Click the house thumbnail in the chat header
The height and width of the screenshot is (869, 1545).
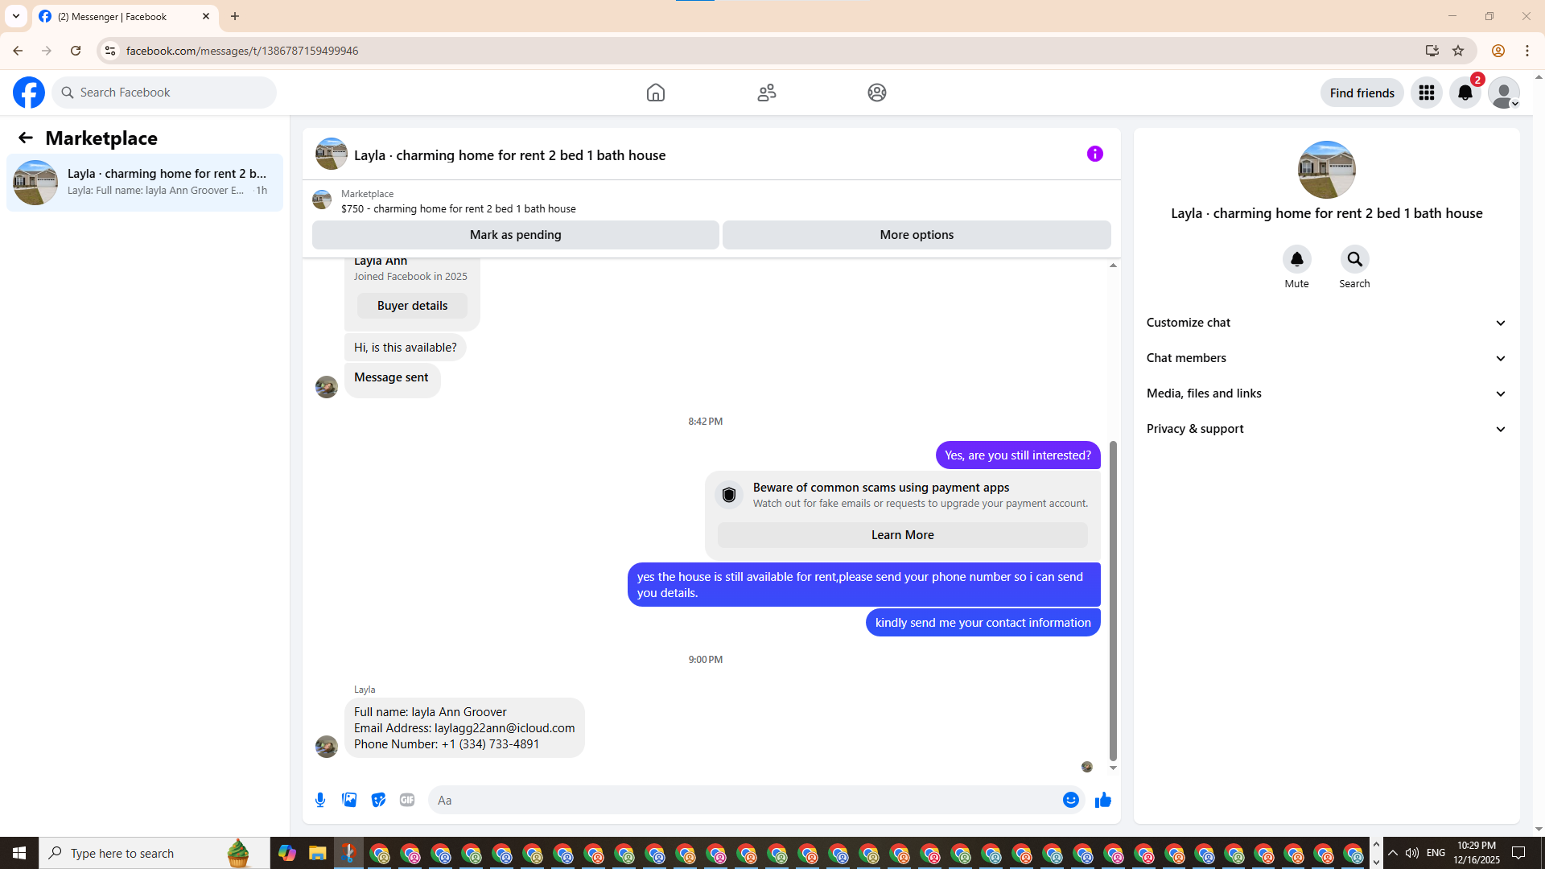pyautogui.click(x=332, y=154)
